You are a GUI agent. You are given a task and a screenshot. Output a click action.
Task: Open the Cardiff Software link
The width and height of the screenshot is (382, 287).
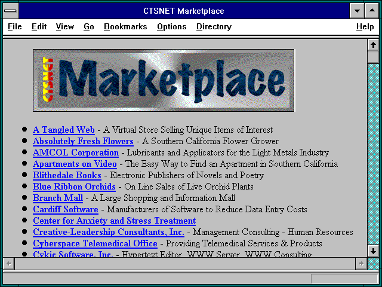(66, 209)
